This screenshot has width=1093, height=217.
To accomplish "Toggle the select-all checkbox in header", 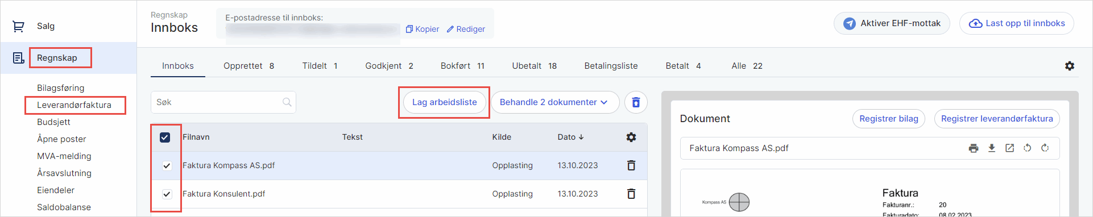I will pos(165,137).
